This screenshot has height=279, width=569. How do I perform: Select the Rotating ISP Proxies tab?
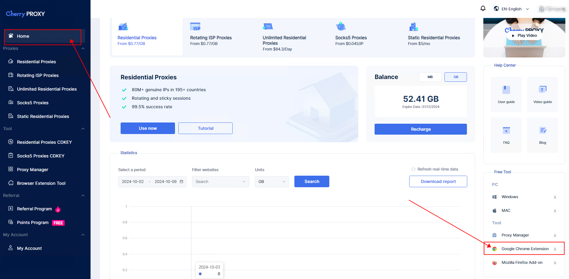[211, 38]
